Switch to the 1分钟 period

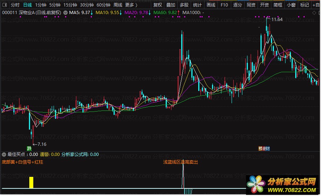(41, 5)
